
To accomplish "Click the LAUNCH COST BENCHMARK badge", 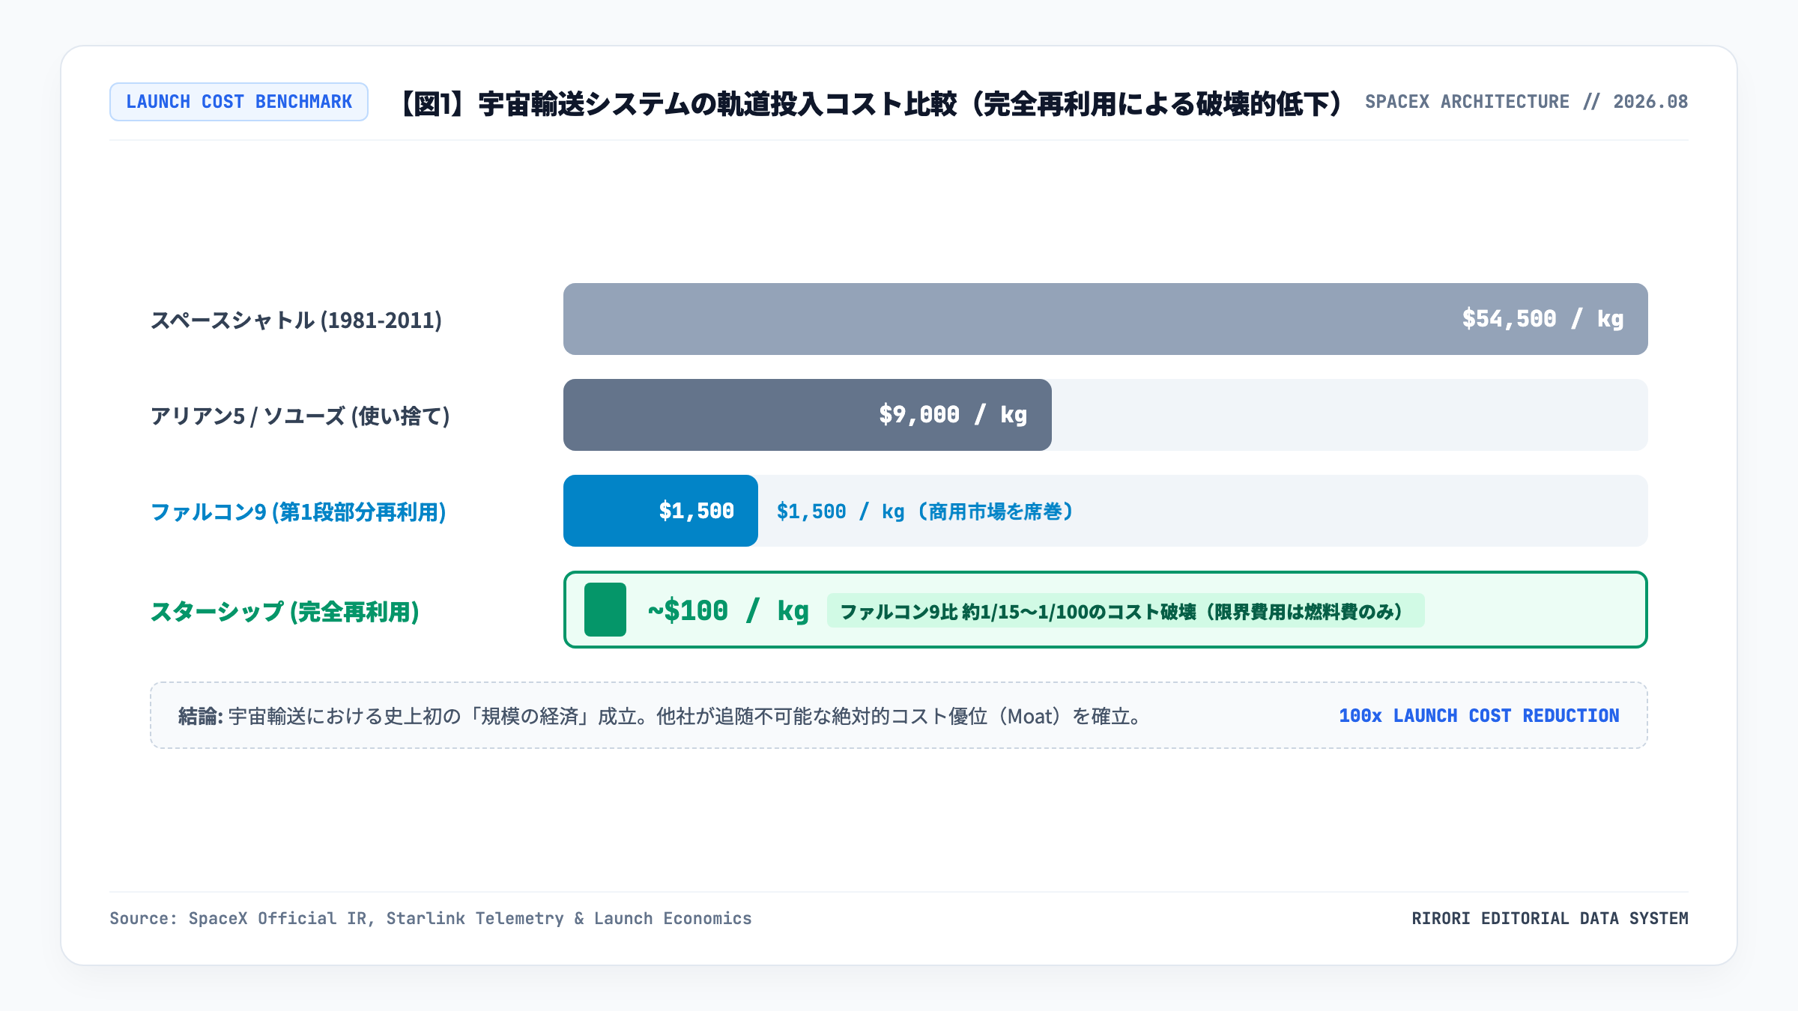I will [238, 102].
